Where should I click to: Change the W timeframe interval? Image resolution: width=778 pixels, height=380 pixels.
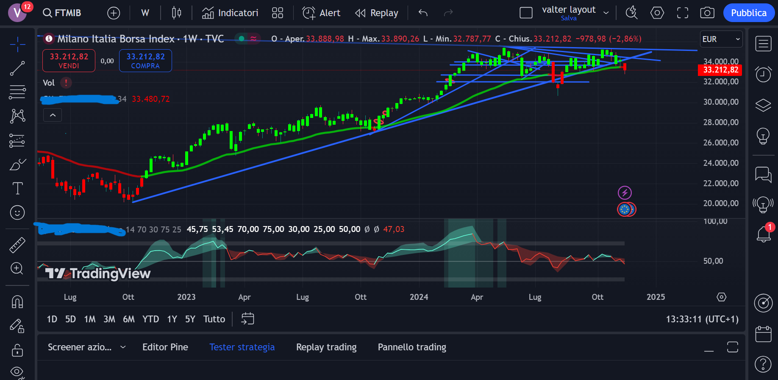pos(145,13)
